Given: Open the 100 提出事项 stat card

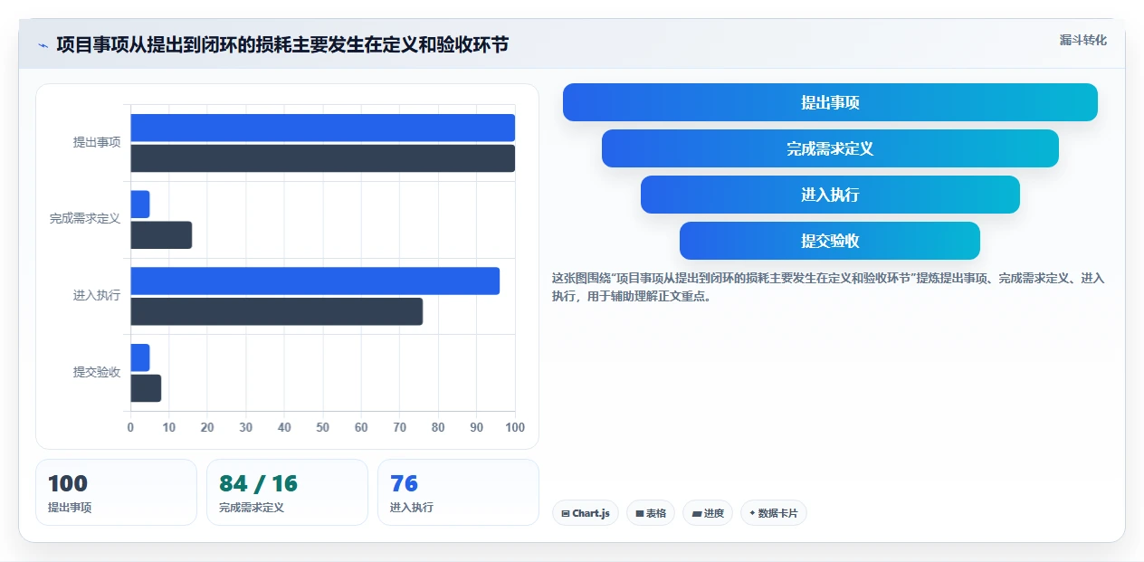Looking at the screenshot, I should pyautogui.click(x=116, y=492).
